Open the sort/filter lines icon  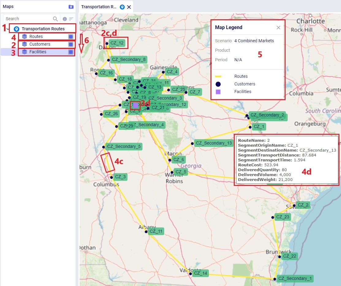pyautogui.click(x=71, y=19)
